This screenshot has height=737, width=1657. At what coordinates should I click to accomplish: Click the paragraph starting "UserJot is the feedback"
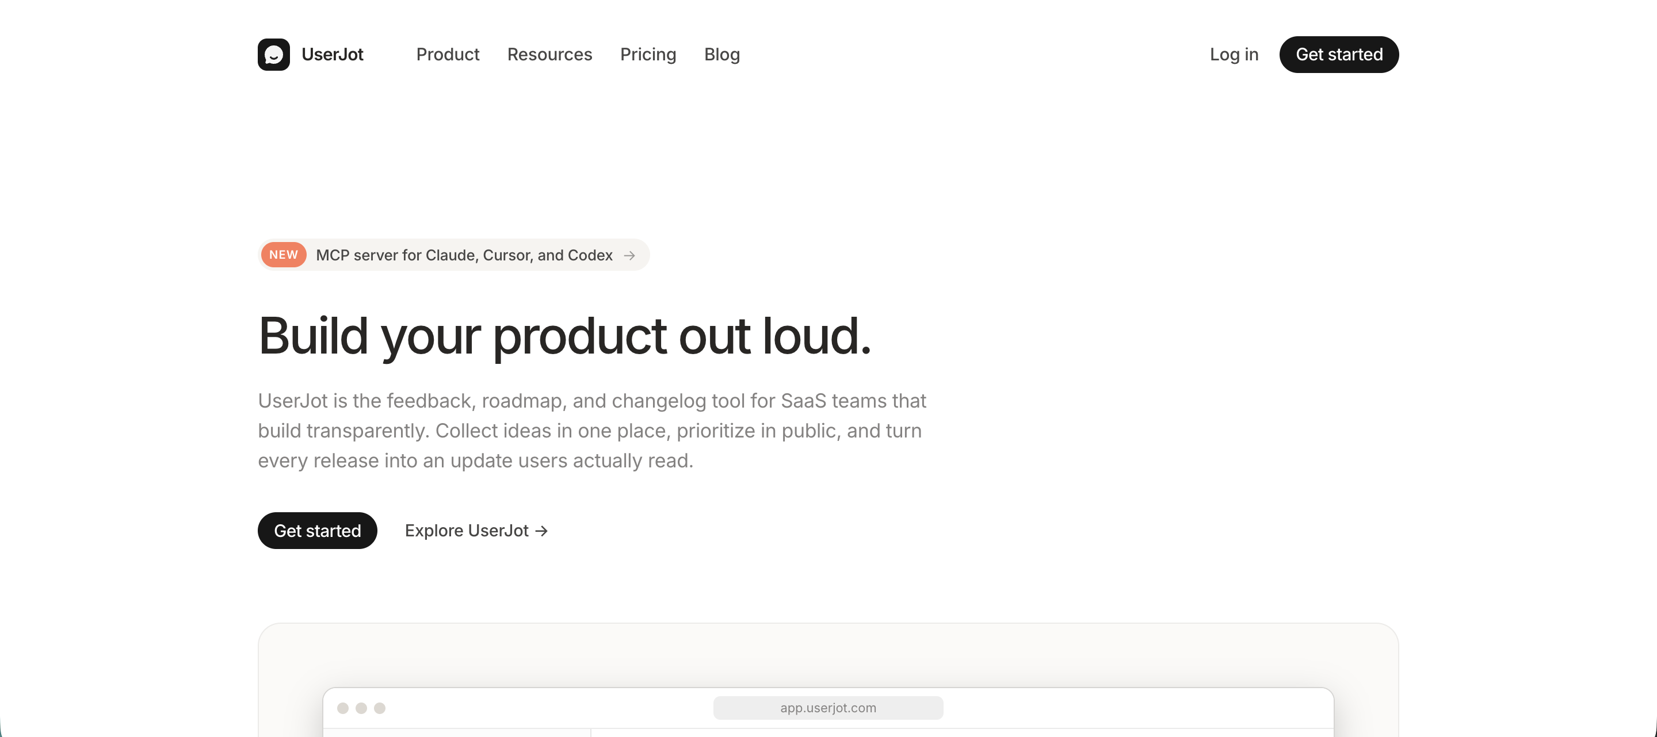coord(592,431)
